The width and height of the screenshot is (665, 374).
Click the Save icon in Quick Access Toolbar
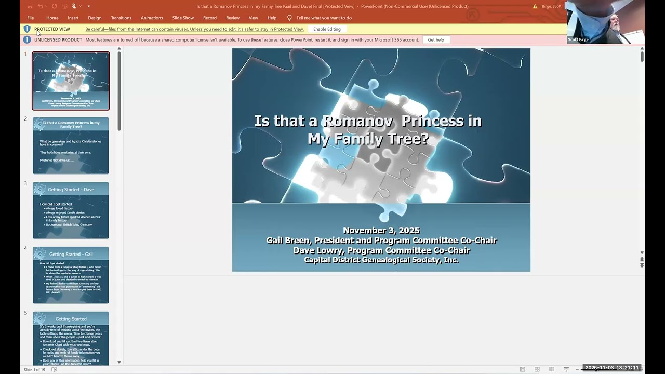[x=30, y=6]
